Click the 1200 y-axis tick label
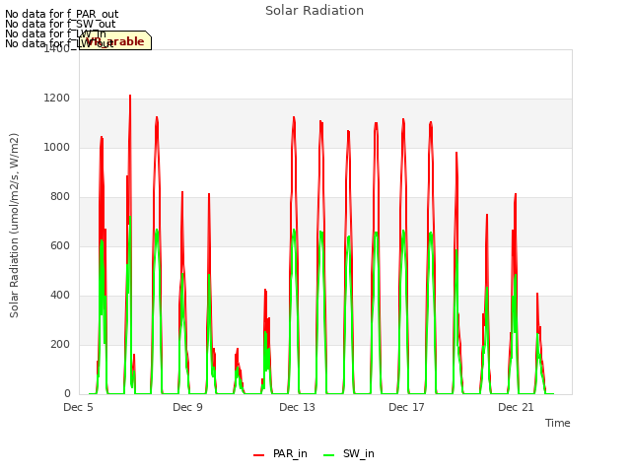The height and width of the screenshot is (473, 631). click(57, 99)
